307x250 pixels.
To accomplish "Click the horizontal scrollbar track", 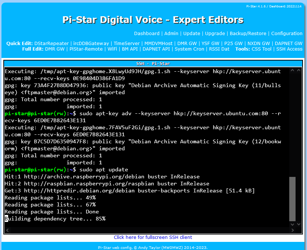I will pyautogui.click(x=150, y=230).
